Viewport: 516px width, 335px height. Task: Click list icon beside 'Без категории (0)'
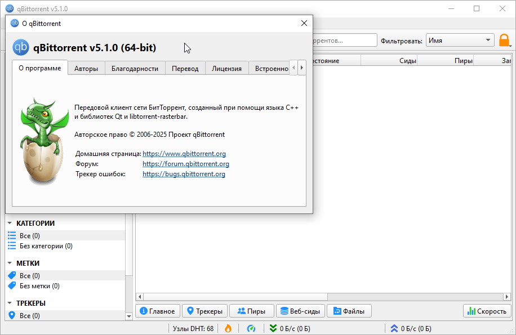pyautogui.click(x=12, y=245)
